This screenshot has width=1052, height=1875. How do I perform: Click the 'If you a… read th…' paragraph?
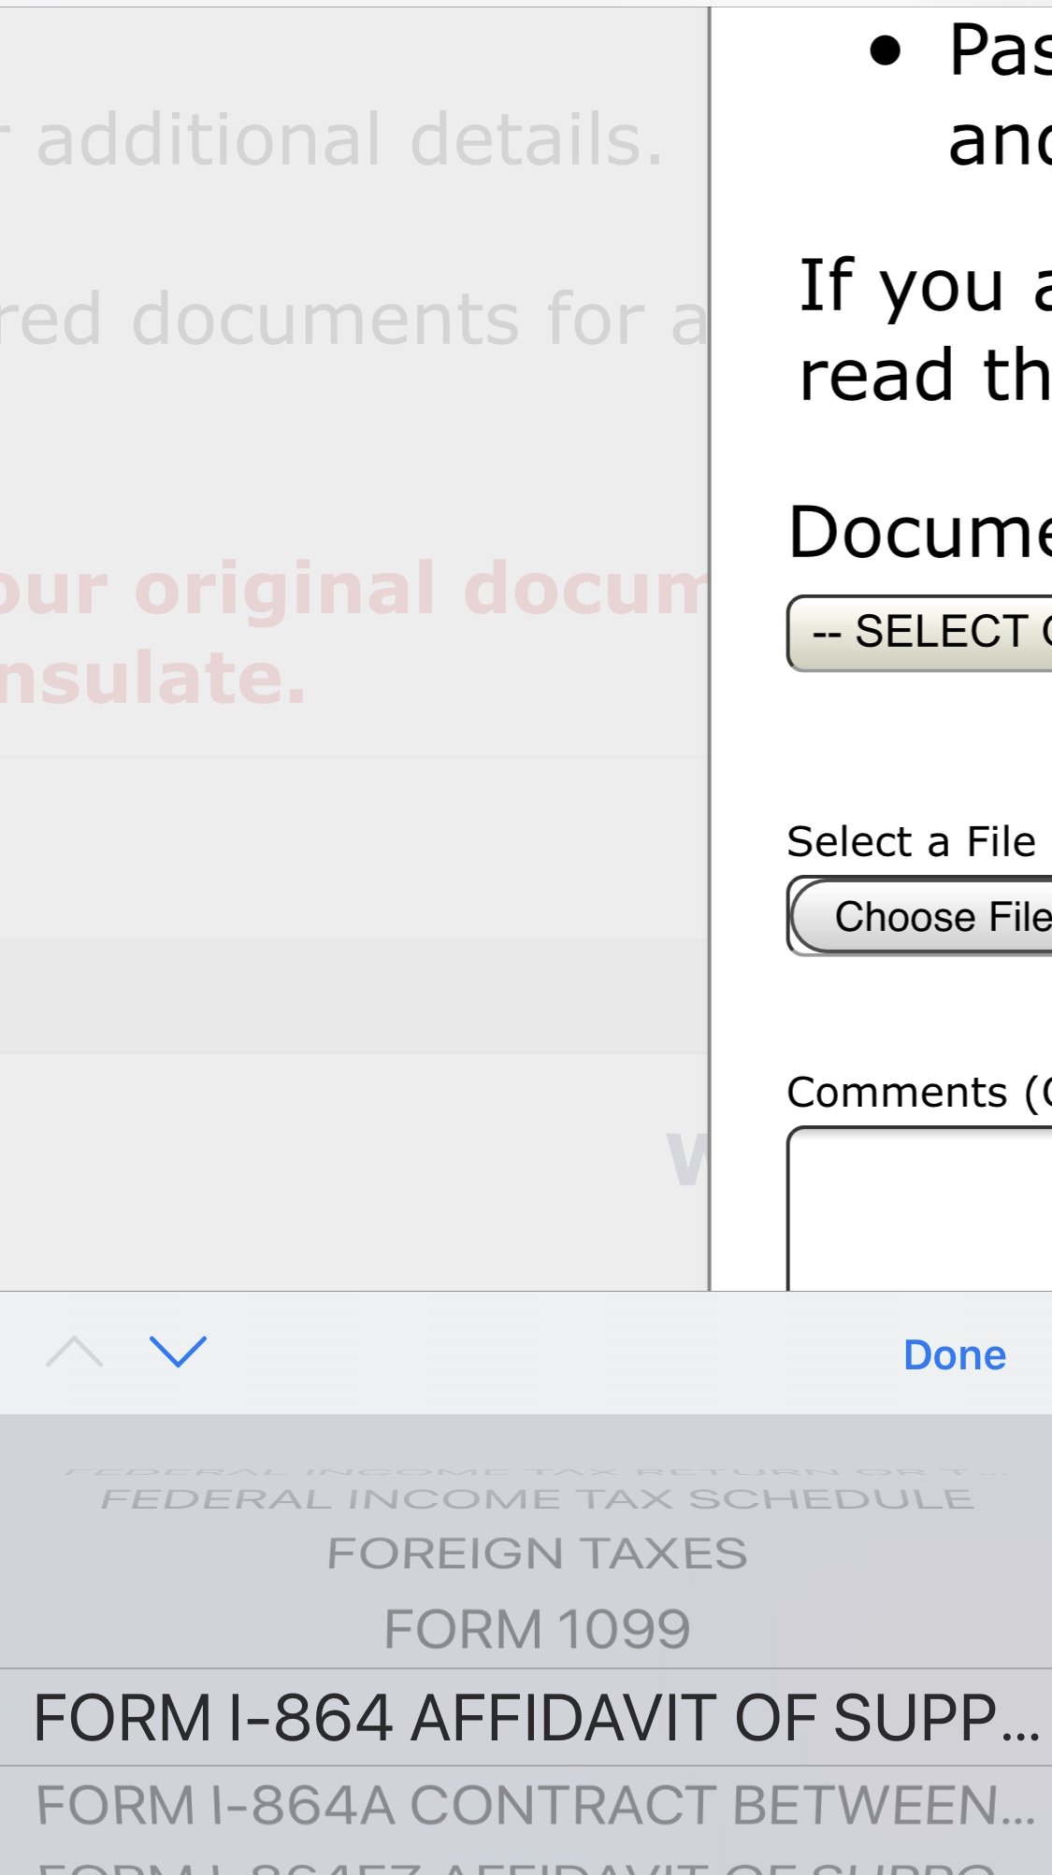925,329
